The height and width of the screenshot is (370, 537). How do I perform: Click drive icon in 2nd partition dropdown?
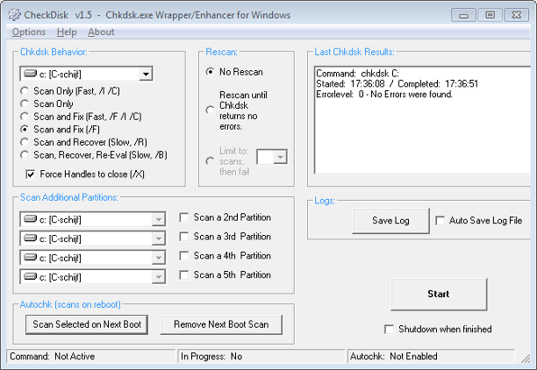pyautogui.click(x=31, y=218)
